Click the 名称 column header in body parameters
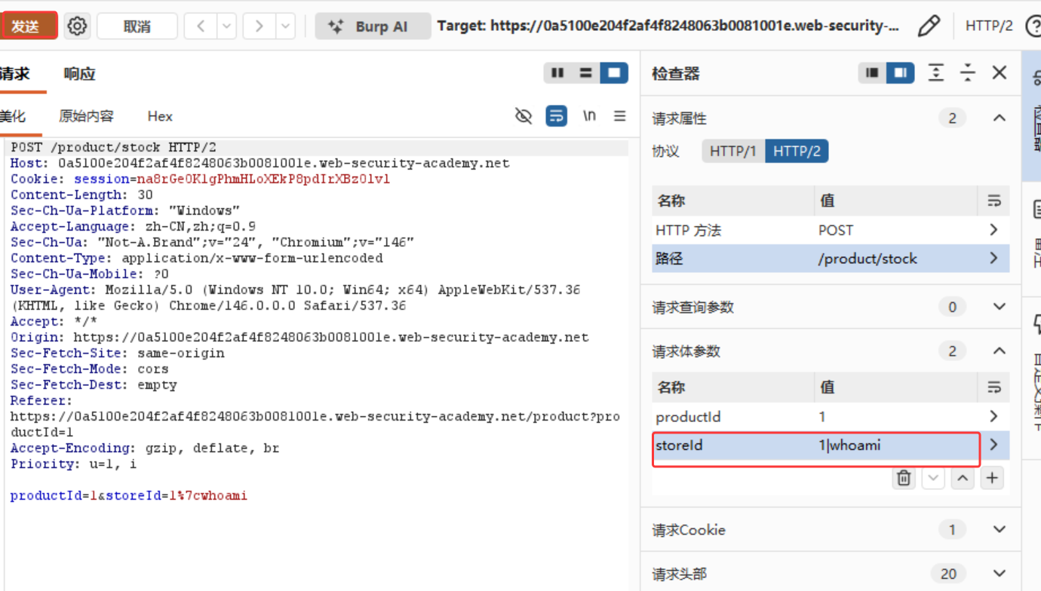Screen dimensions: 1041x591 (671, 387)
